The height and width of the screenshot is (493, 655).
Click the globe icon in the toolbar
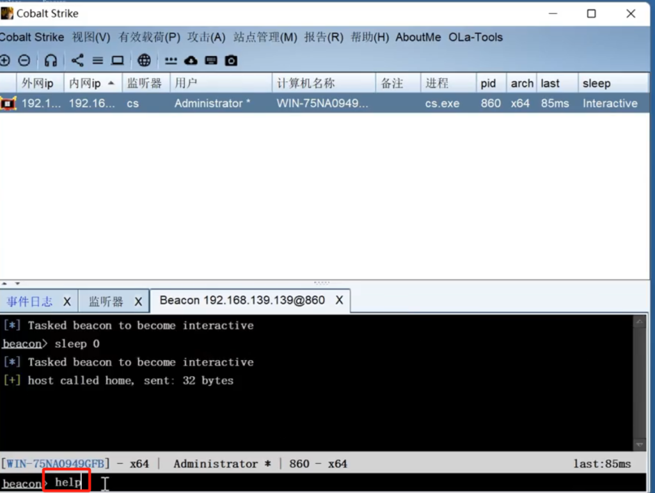click(x=144, y=61)
